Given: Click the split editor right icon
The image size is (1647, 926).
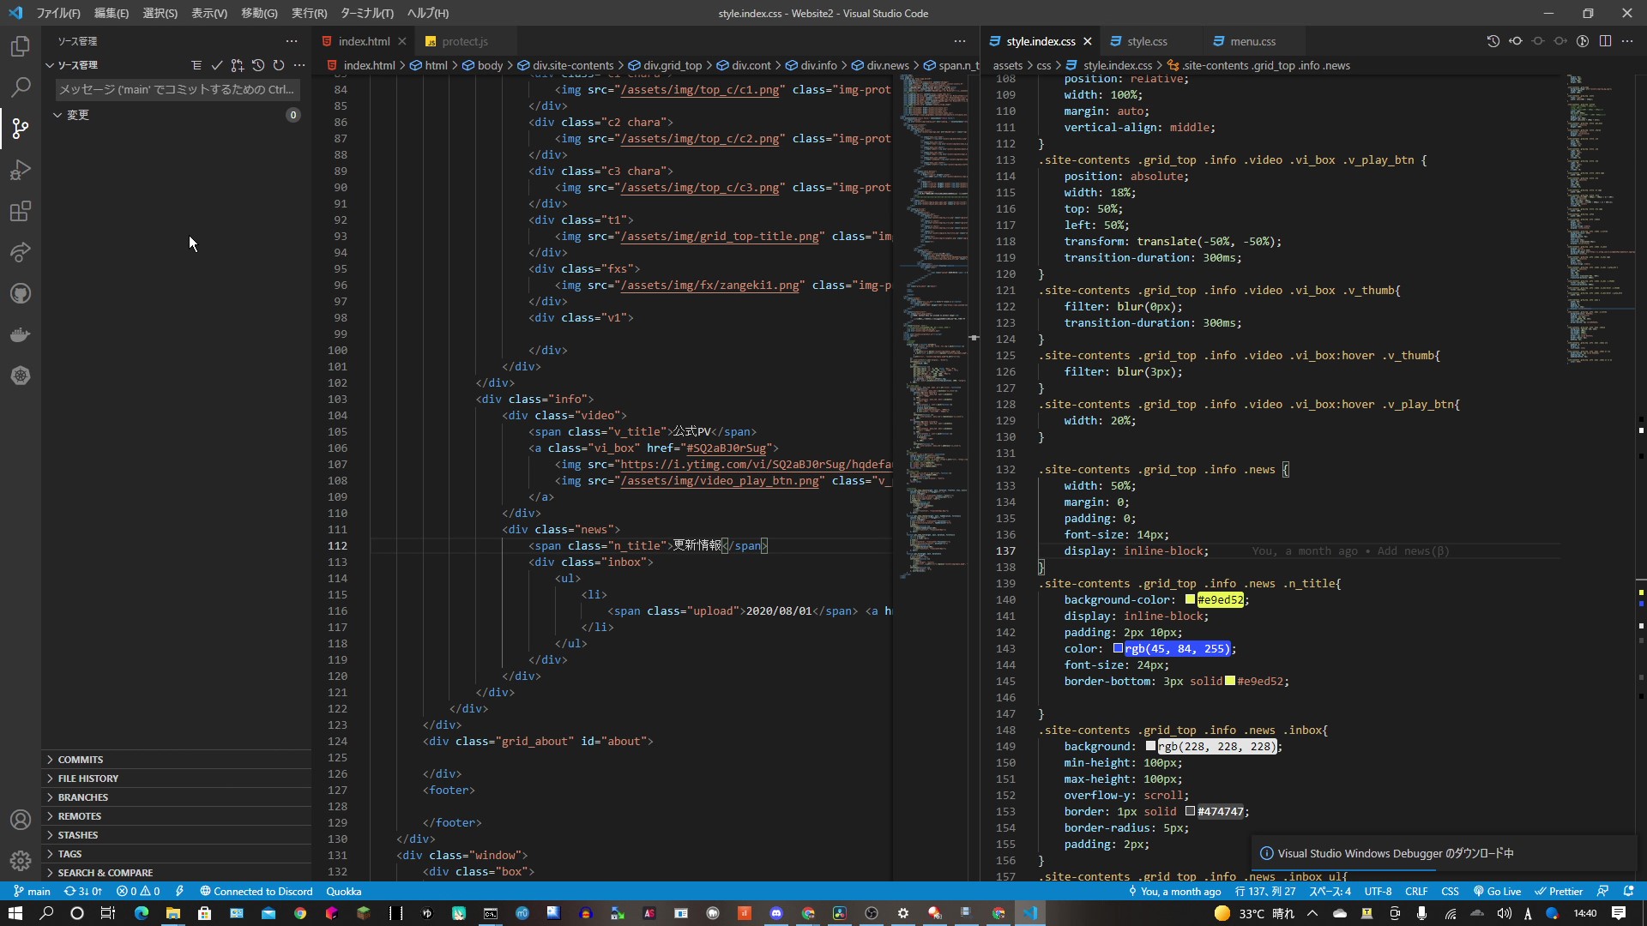Looking at the screenshot, I should point(1605,41).
